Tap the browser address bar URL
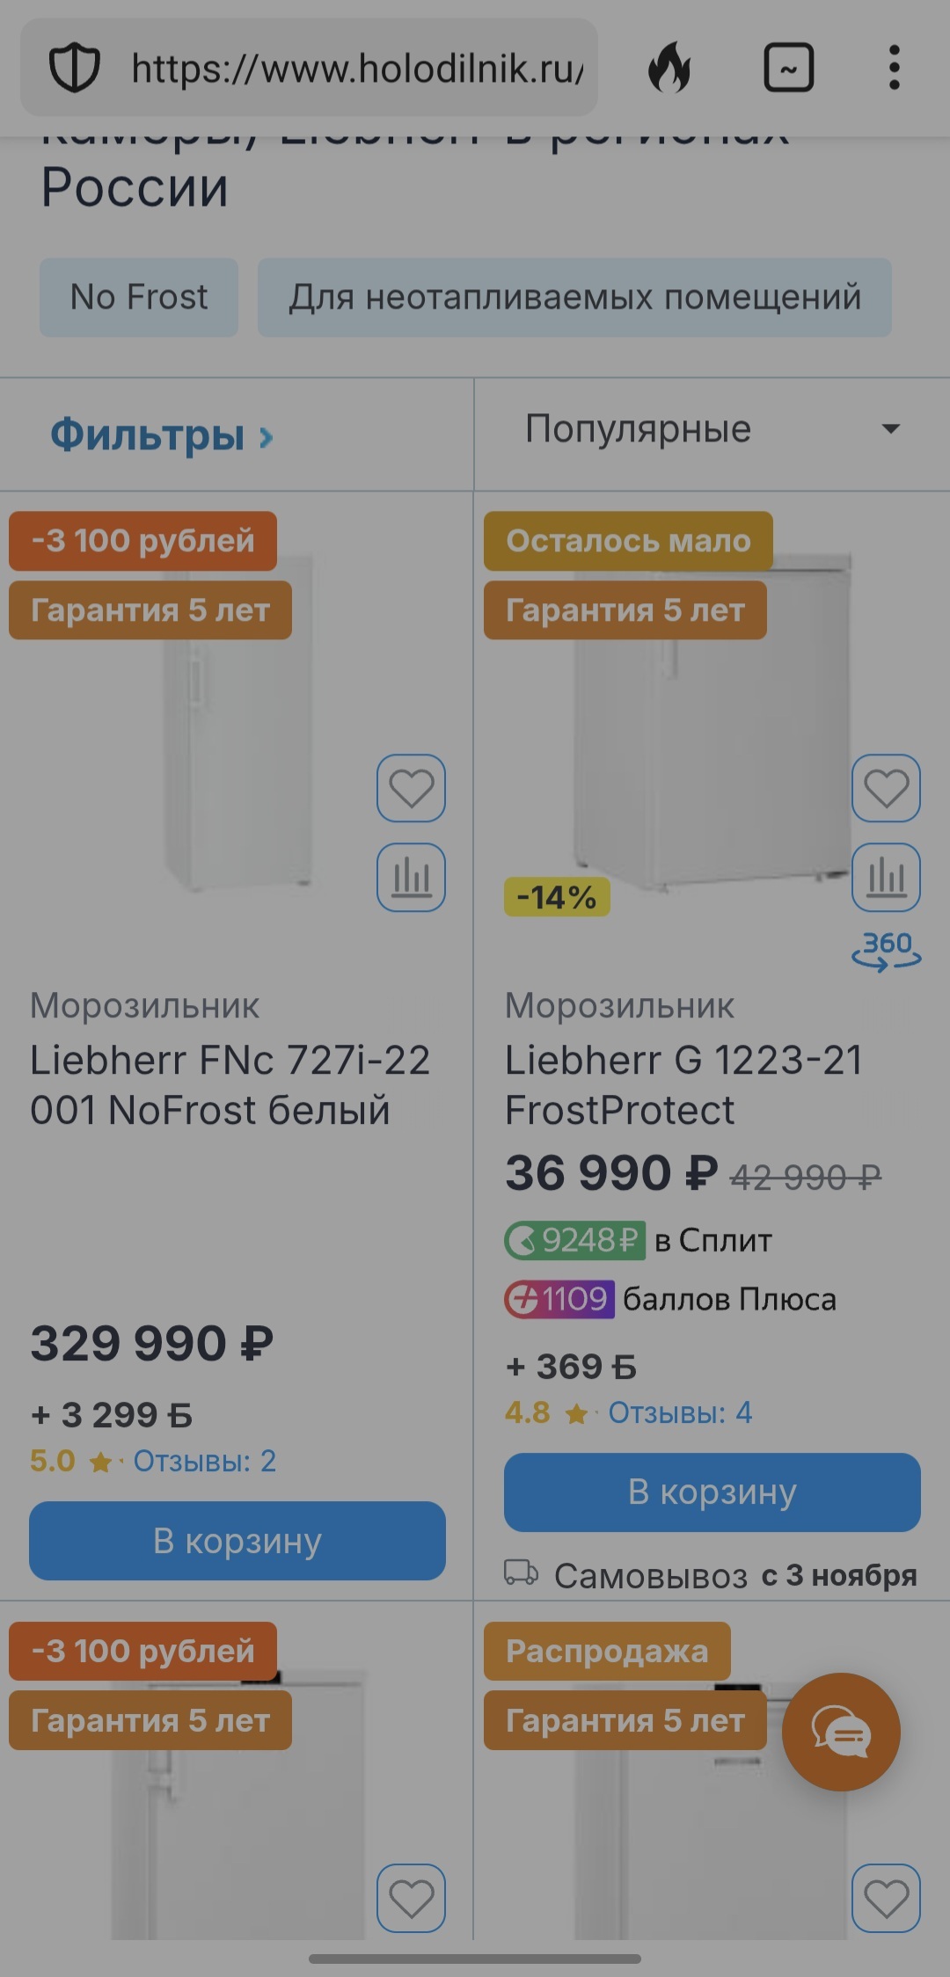This screenshot has height=1977, width=950. [356, 69]
